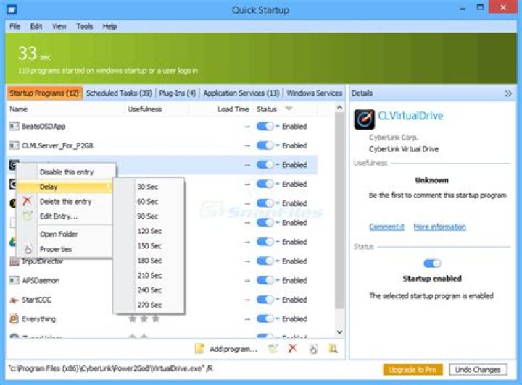Choose 90 Sec from Delay submenu
522x385 pixels.
click(x=147, y=216)
